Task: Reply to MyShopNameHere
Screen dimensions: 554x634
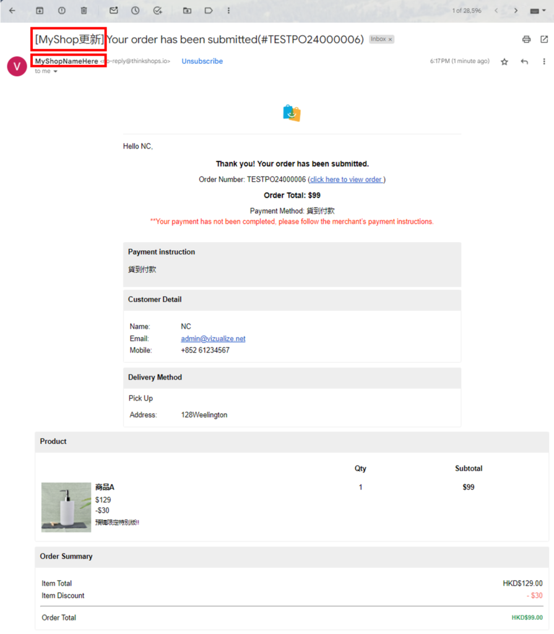Action: coord(524,61)
